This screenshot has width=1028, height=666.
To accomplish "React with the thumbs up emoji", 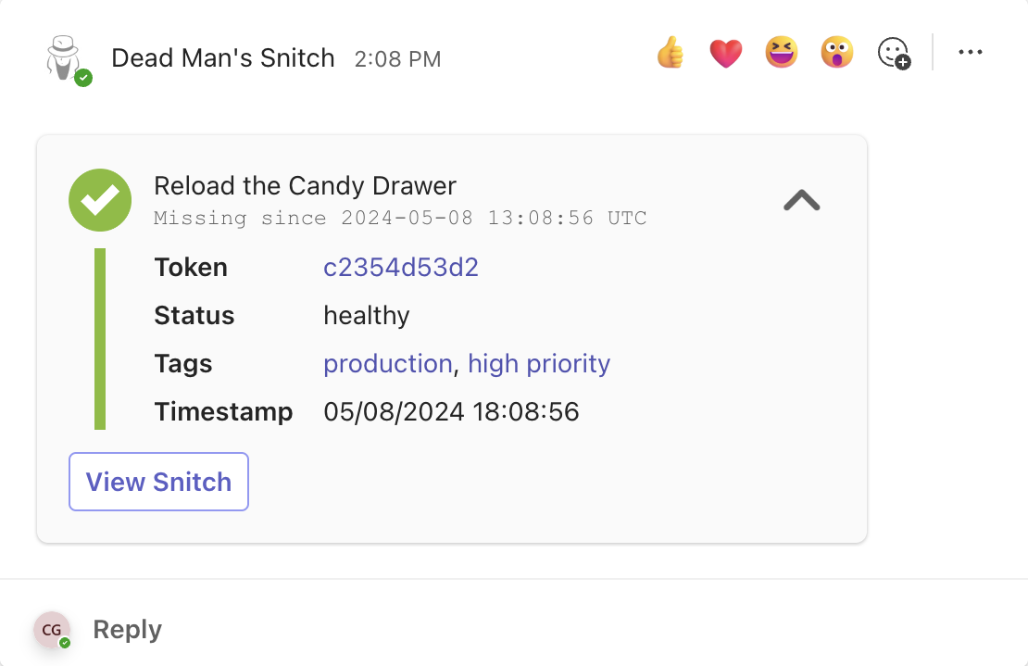I will click(670, 53).
